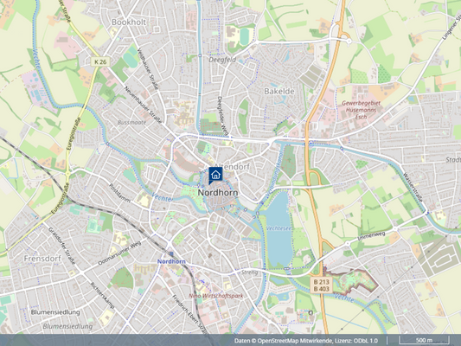
Task: Click the blue home marker pin
Action: [x=215, y=176]
